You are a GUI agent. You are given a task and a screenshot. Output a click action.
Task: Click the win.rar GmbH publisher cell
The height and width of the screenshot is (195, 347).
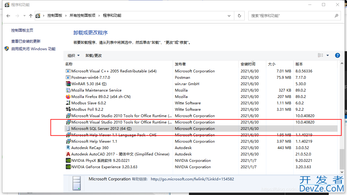[x=187, y=84]
